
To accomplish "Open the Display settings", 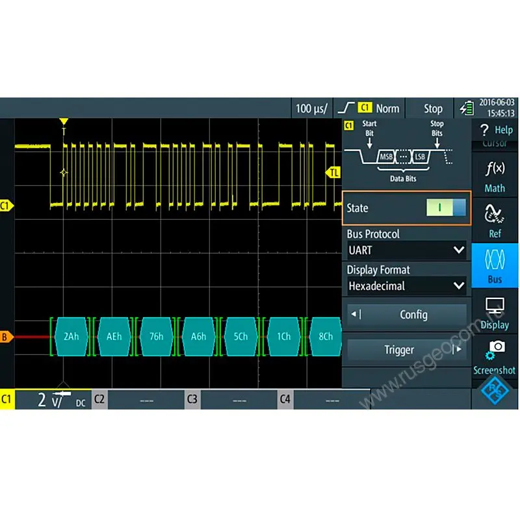I will point(495,312).
